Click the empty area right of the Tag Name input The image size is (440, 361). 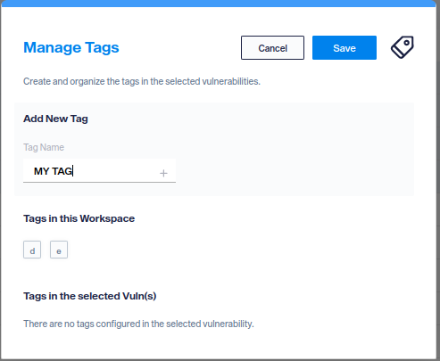click(295, 171)
